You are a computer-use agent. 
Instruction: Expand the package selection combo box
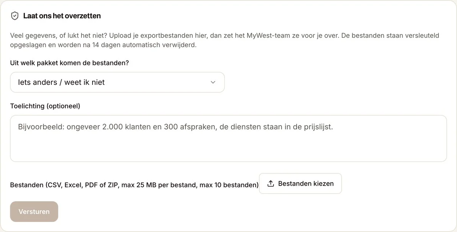pyautogui.click(x=117, y=82)
